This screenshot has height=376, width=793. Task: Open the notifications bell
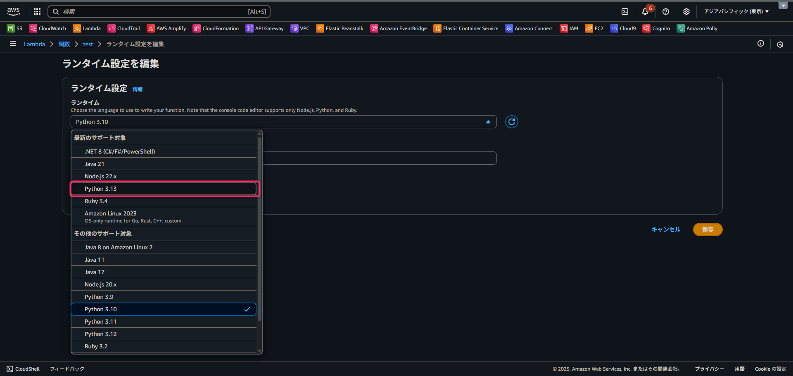point(645,12)
